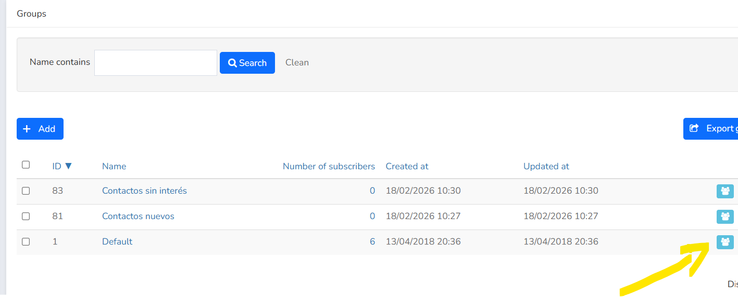Tick the select-all checkbox in header
Screen dimensions: 738x297
(26, 165)
